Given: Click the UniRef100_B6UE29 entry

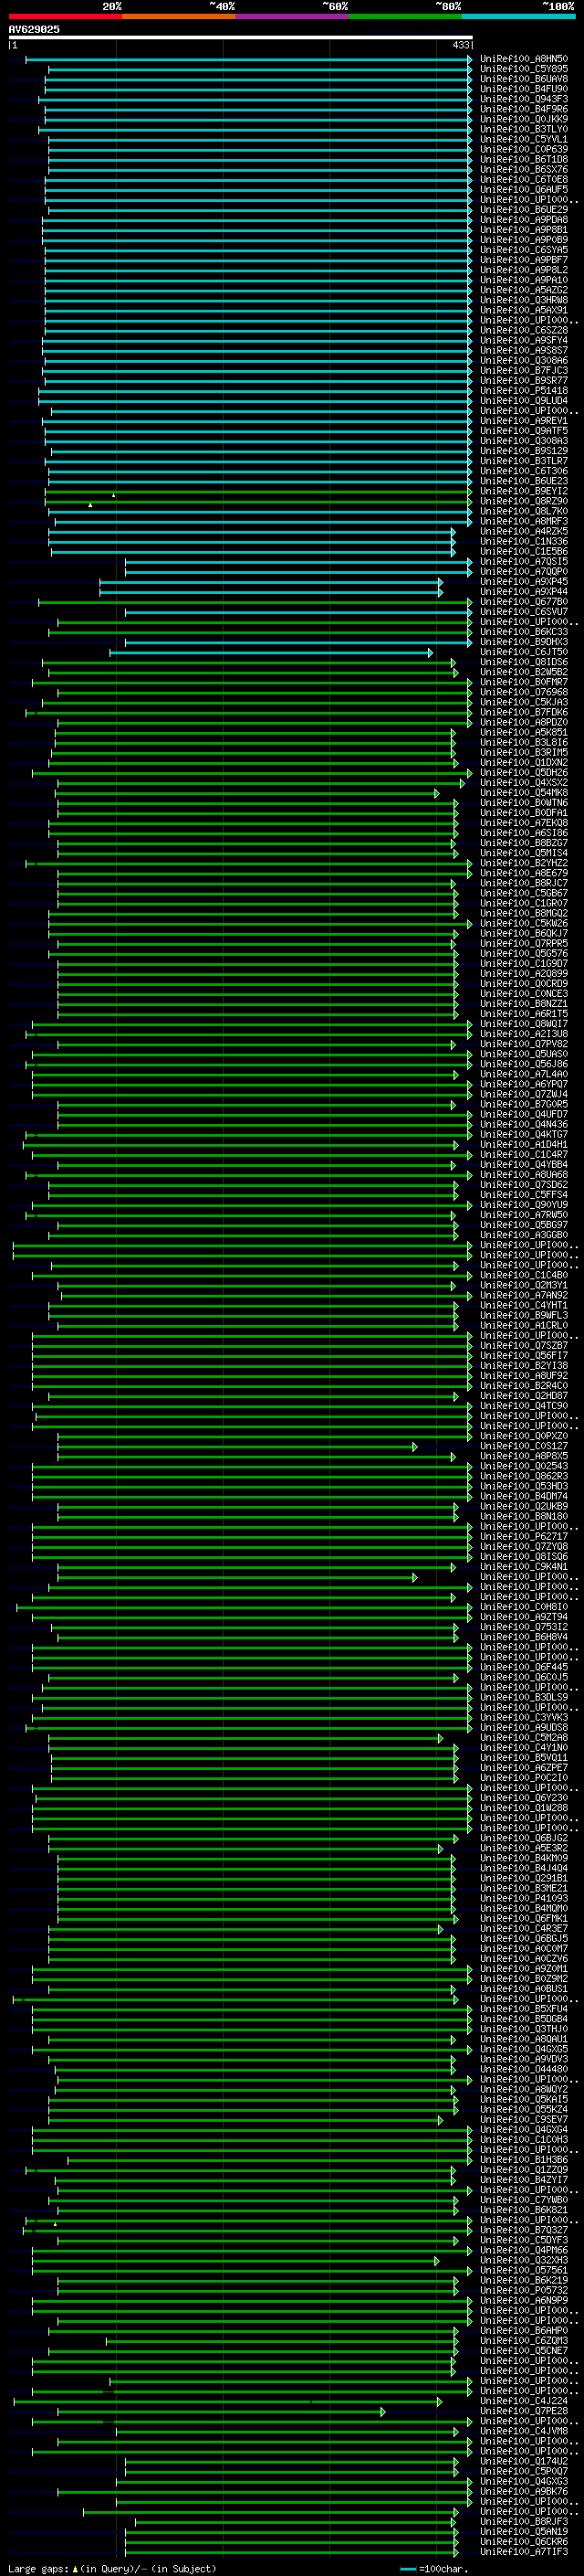Looking at the screenshot, I should pyautogui.click(x=523, y=210).
